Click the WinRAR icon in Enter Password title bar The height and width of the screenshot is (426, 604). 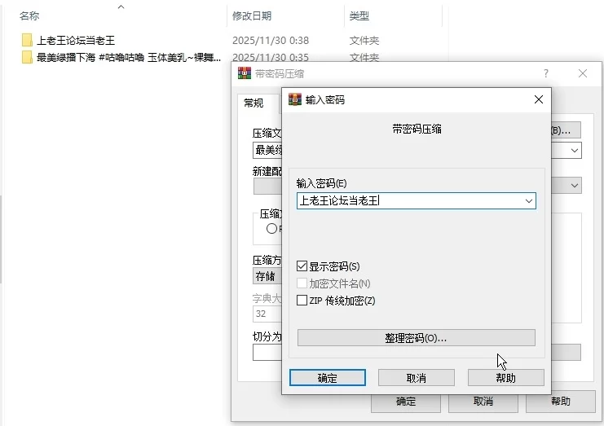point(295,99)
